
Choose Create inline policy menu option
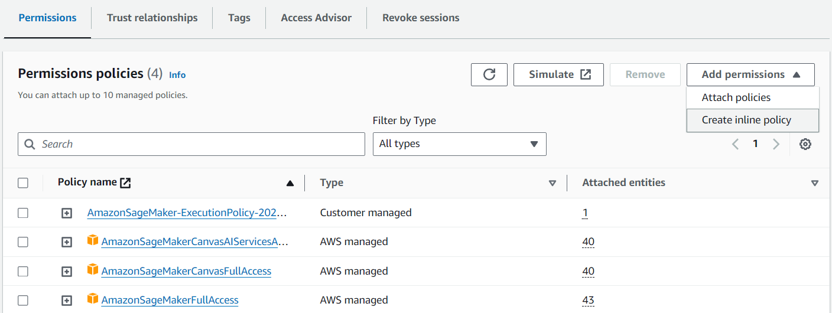tap(746, 120)
